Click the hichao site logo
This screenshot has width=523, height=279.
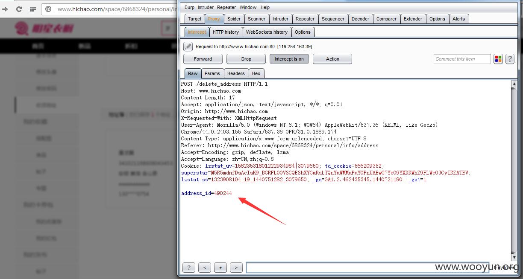(x=44, y=29)
